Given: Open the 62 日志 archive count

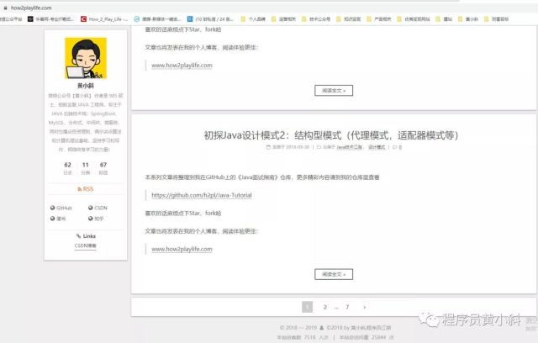Looking at the screenshot, I should (67, 168).
